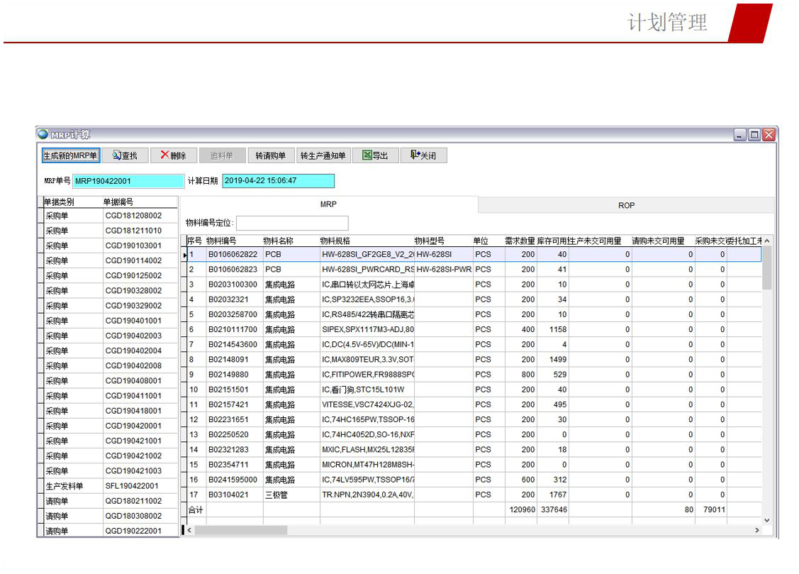Click the 计算日期 date field

tap(277, 181)
